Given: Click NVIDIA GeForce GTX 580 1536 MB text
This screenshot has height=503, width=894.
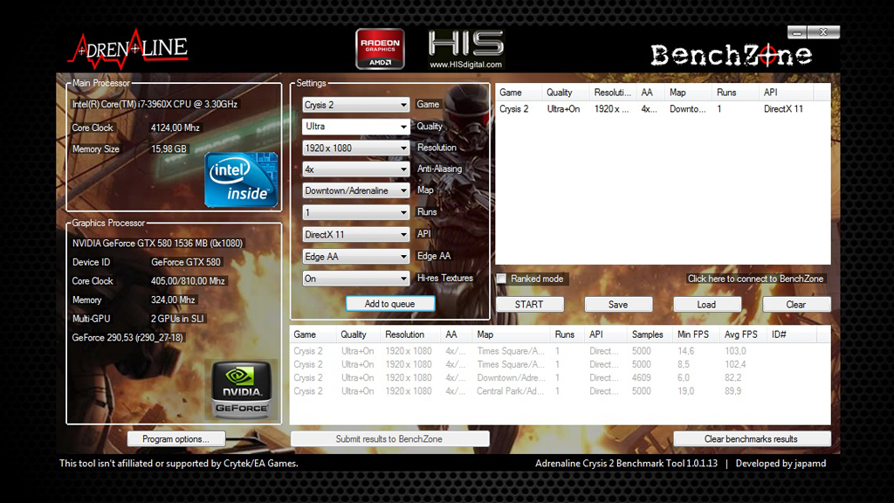Looking at the screenshot, I should coord(157,243).
